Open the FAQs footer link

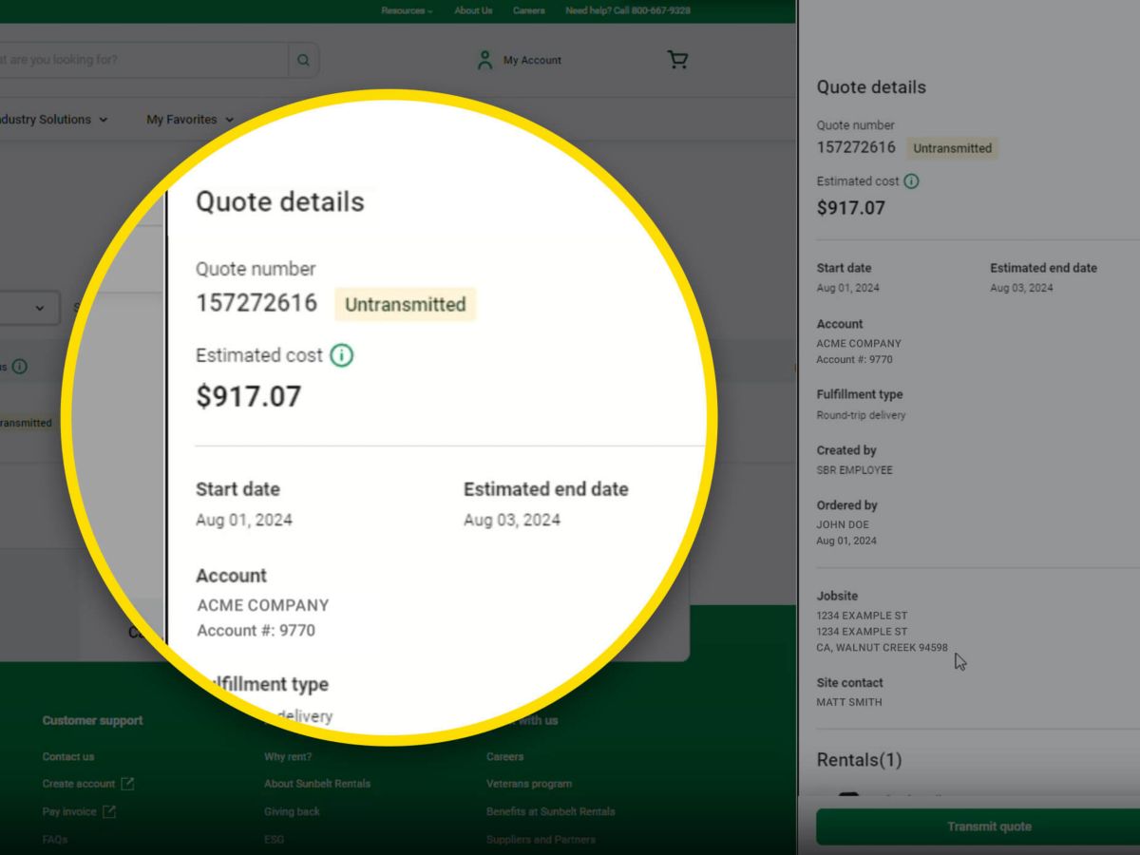tap(55, 839)
